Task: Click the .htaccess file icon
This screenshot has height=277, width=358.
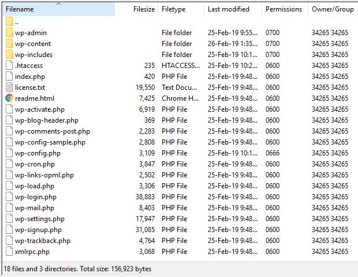Action: pos(9,66)
